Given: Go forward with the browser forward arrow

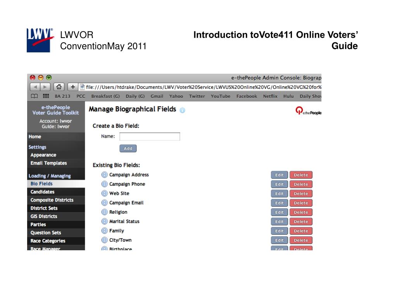Looking at the screenshot, I should [45, 87].
